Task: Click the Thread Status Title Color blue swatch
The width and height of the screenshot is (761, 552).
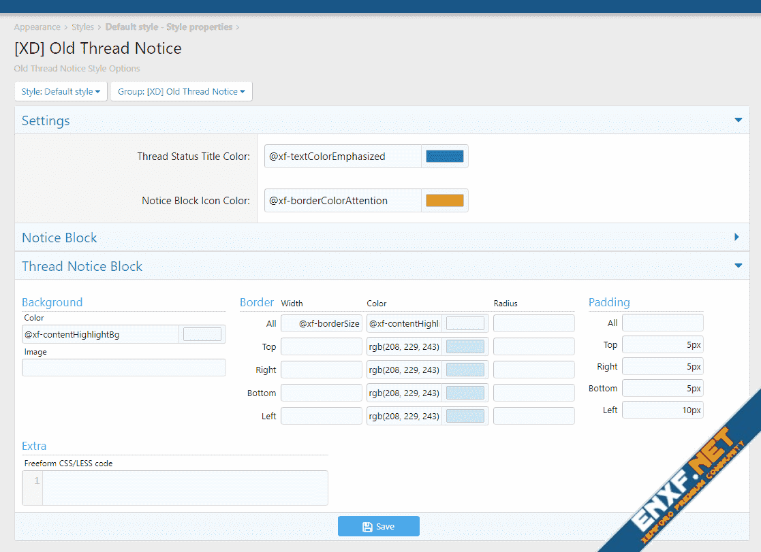Action: coord(444,157)
